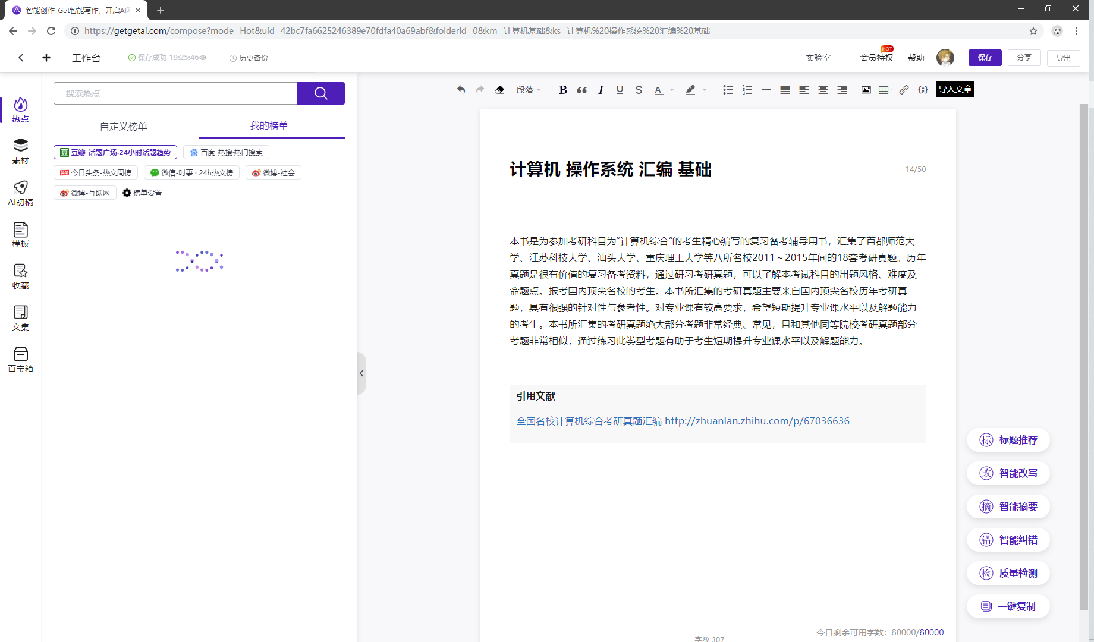Click the 搜索热点 search input field
This screenshot has height=642, width=1094.
coord(175,93)
